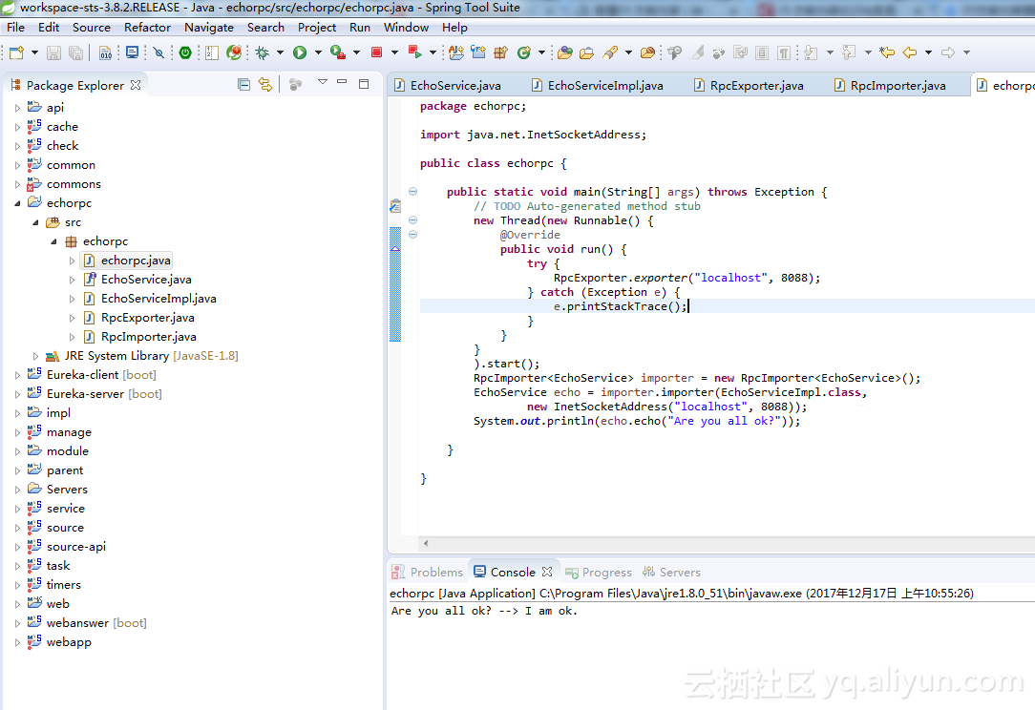Image resolution: width=1035 pixels, height=710 pixels.
Task: Minimize the Package Explorer panel
Action: coord(342,82)
